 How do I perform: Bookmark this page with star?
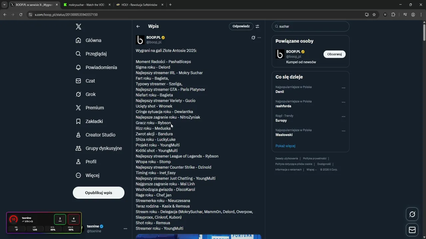[374, 15]
